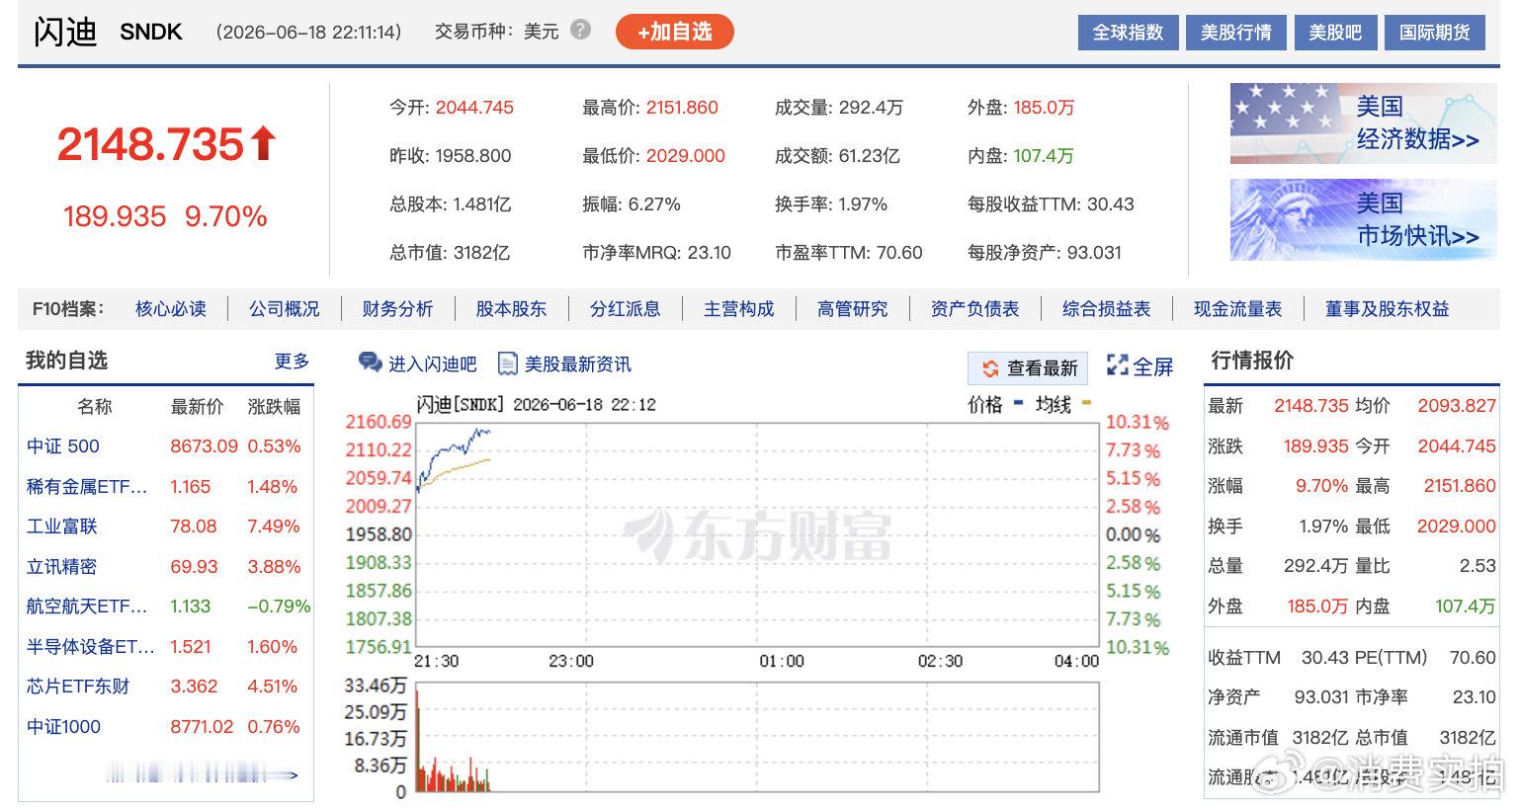Click 美股最新资讯 link text

[577, 364]
